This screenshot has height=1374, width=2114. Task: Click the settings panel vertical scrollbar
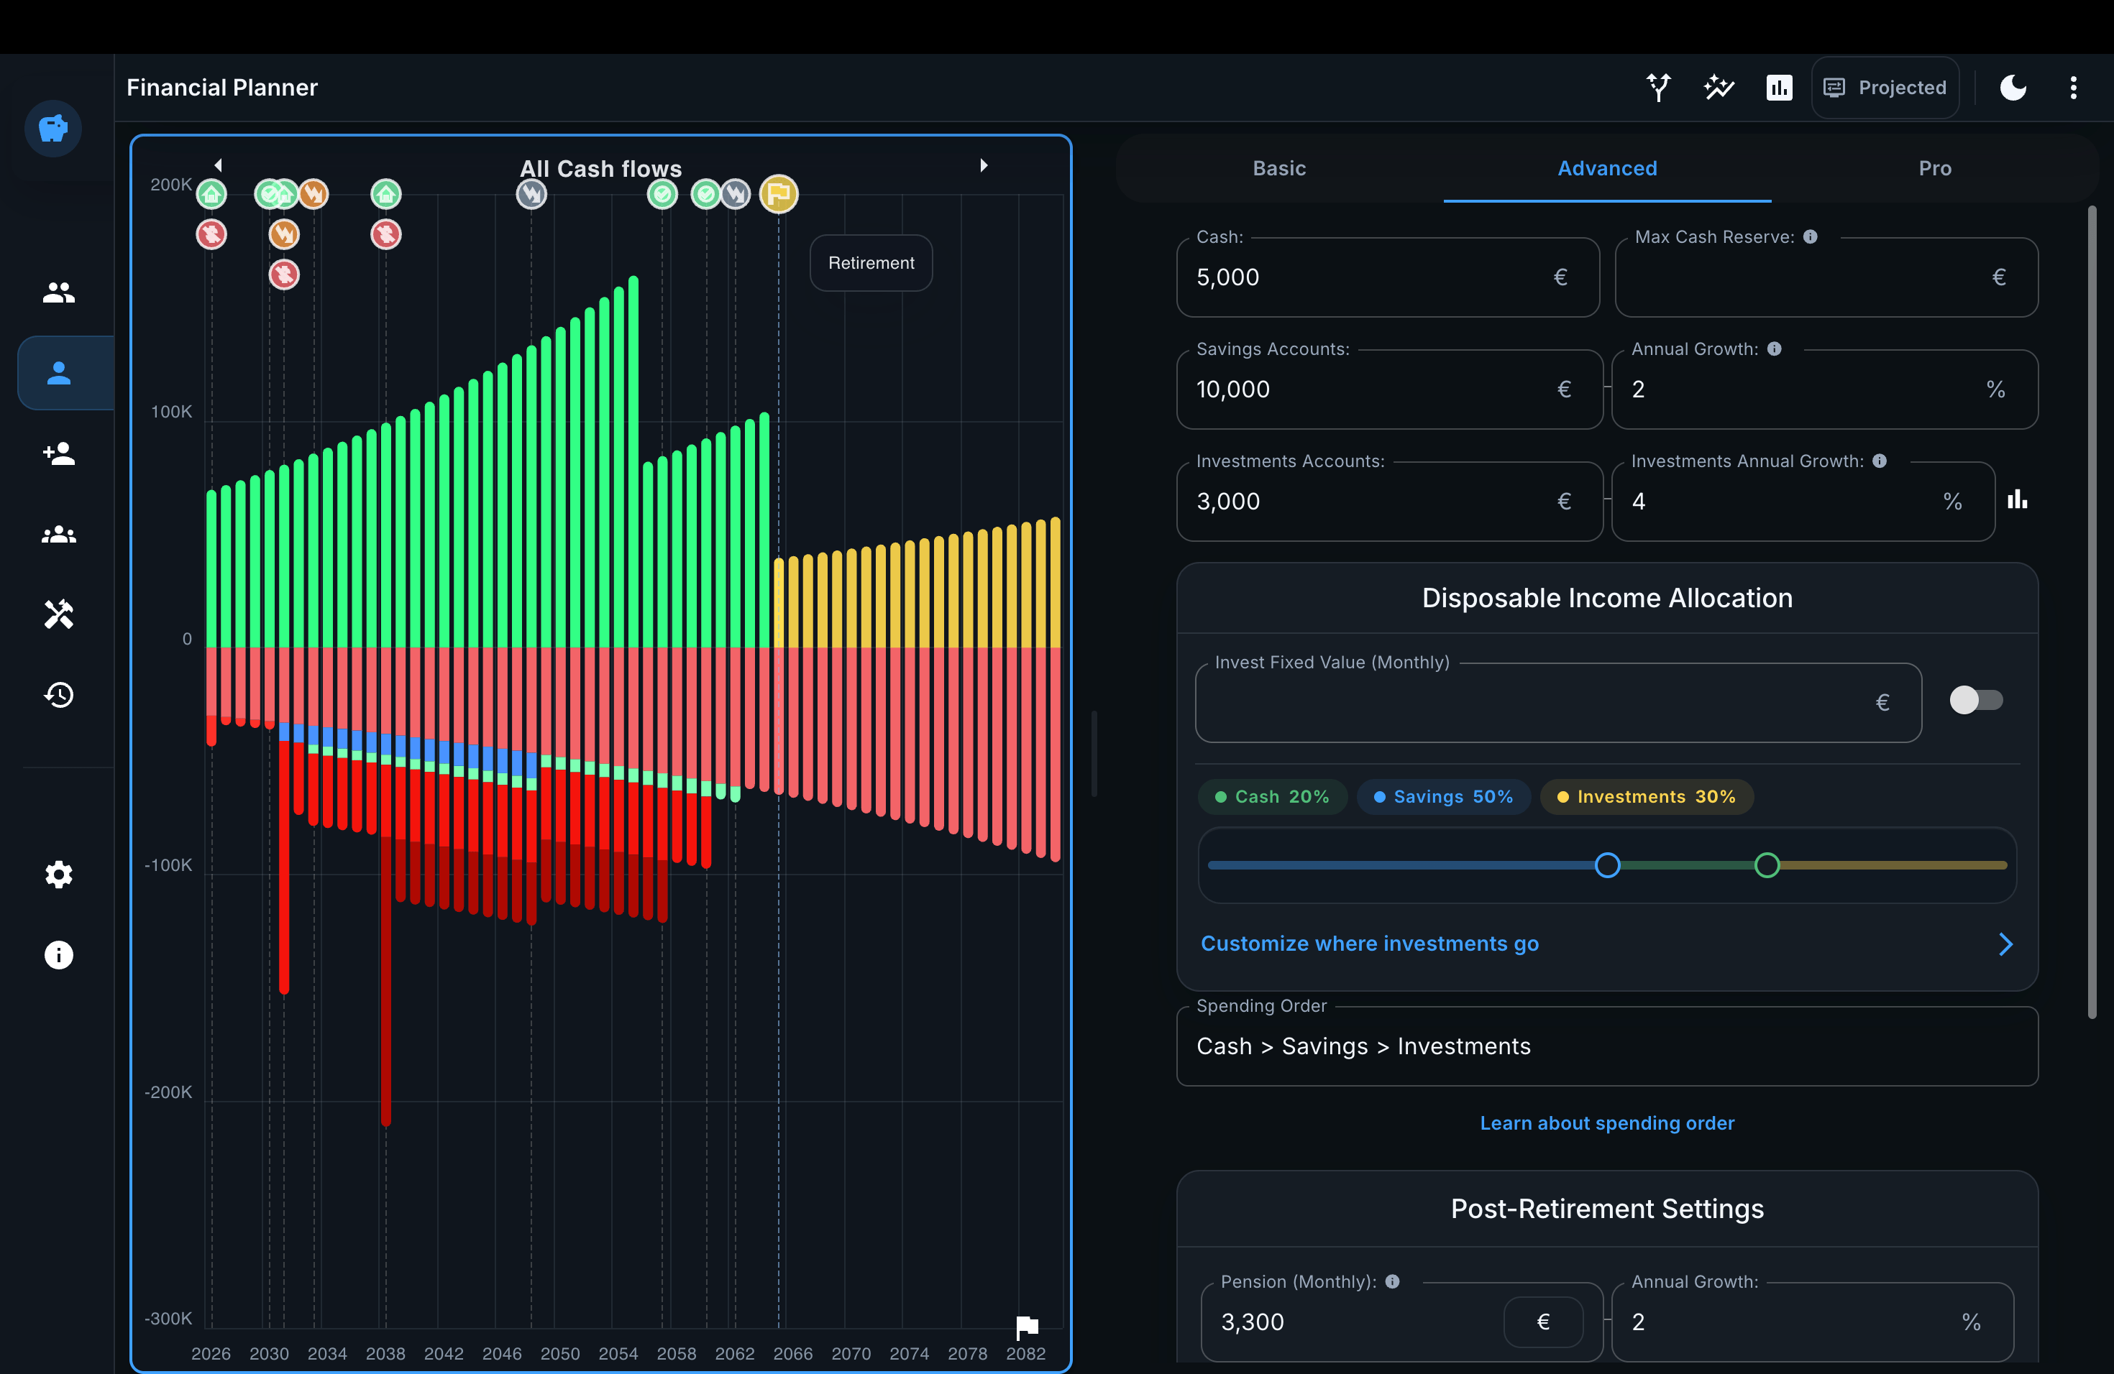2092,612
